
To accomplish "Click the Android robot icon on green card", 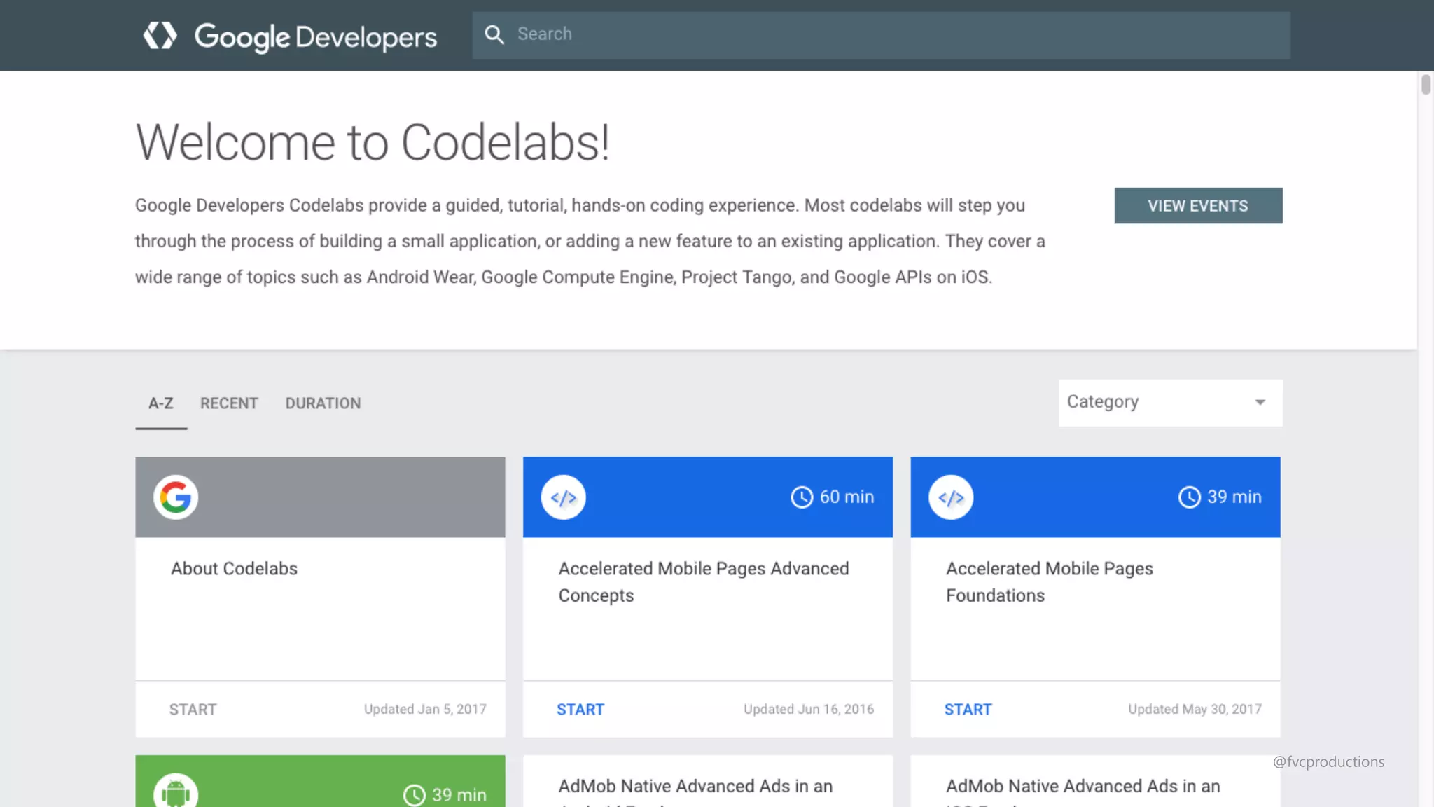I will (176, 793).
